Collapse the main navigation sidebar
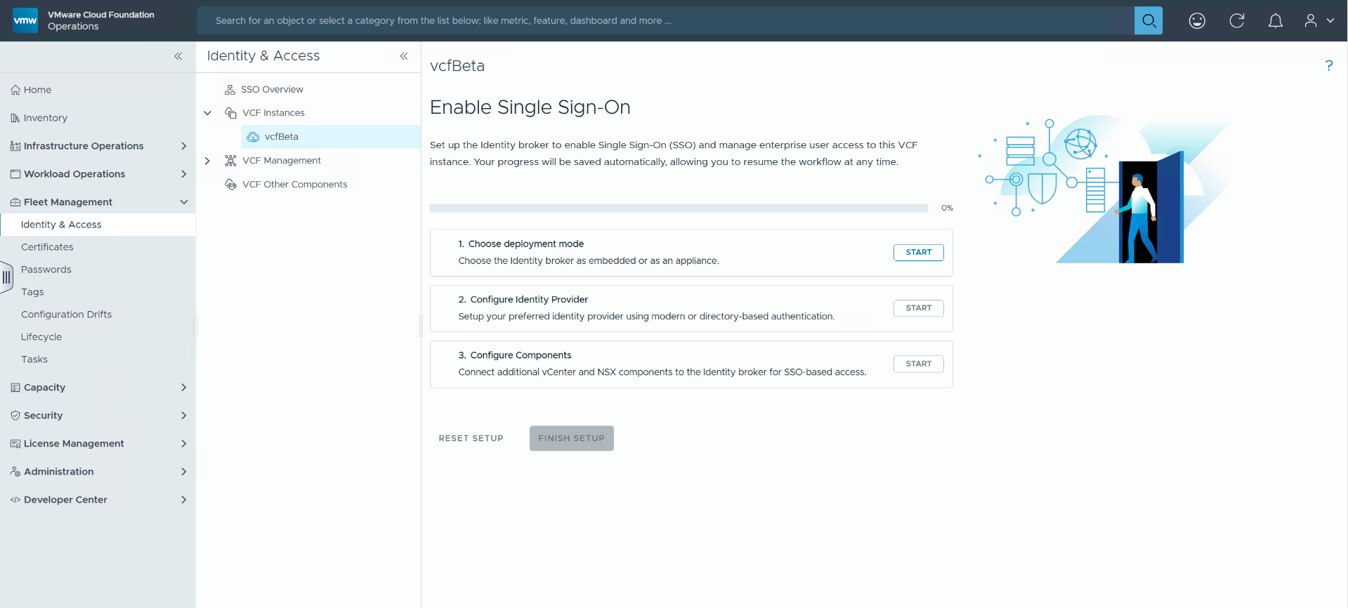 178,56
